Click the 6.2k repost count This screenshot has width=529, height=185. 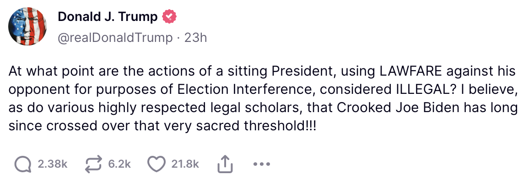point(119,164)
